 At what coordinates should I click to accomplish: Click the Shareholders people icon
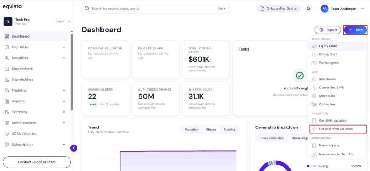[7, 80]
